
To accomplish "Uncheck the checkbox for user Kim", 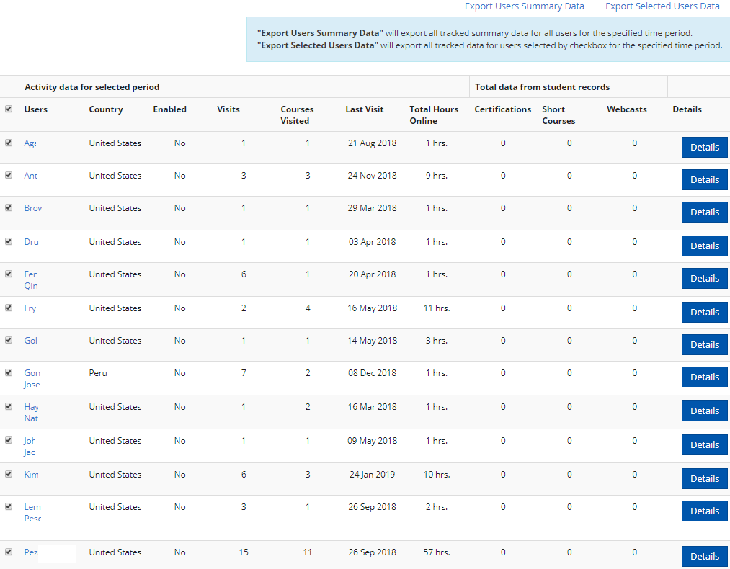I will [x=9, y=474].
